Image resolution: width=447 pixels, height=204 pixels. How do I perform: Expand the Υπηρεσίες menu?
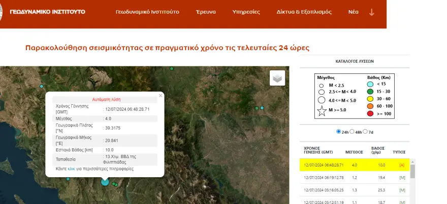246,12
